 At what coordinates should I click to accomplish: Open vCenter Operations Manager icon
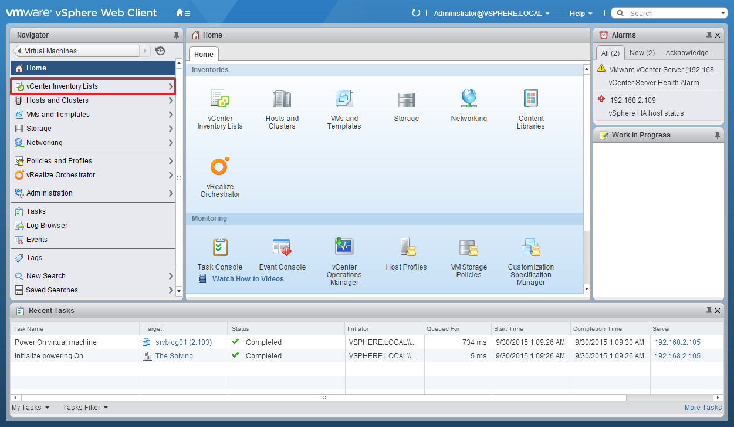tap(344, 246)
